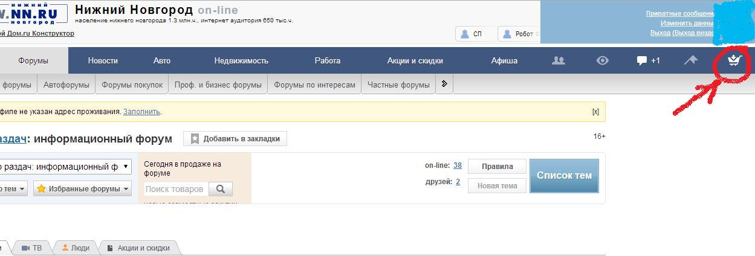Click the up arrow icon in navbar
The image size is (755, 256).
coord(690,60)
